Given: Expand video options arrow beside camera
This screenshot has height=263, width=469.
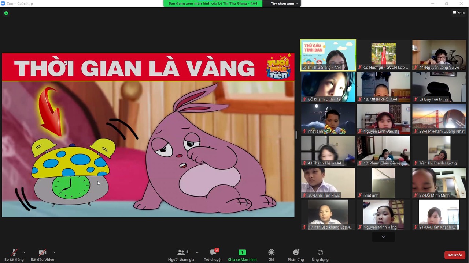Looking at the screenshot, I should [53, 252].
